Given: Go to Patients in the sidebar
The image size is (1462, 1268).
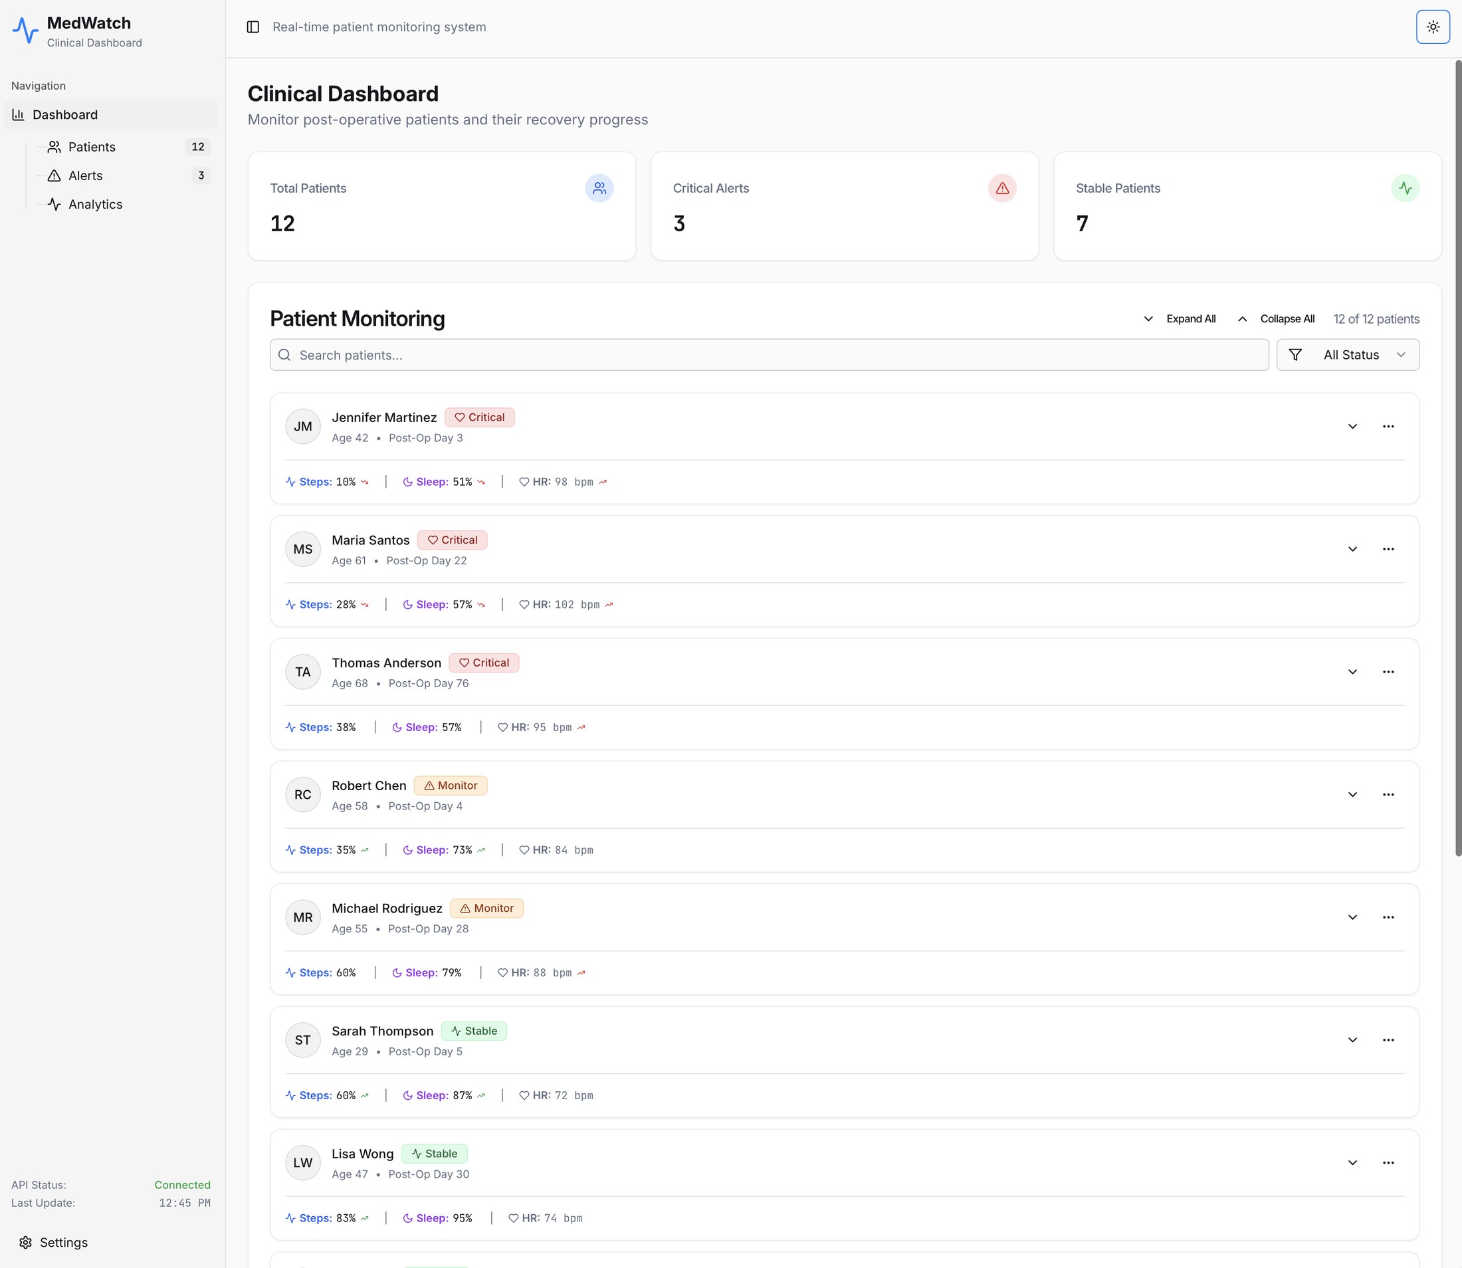Looking at the screenshot, I should (x=124, y=147).
